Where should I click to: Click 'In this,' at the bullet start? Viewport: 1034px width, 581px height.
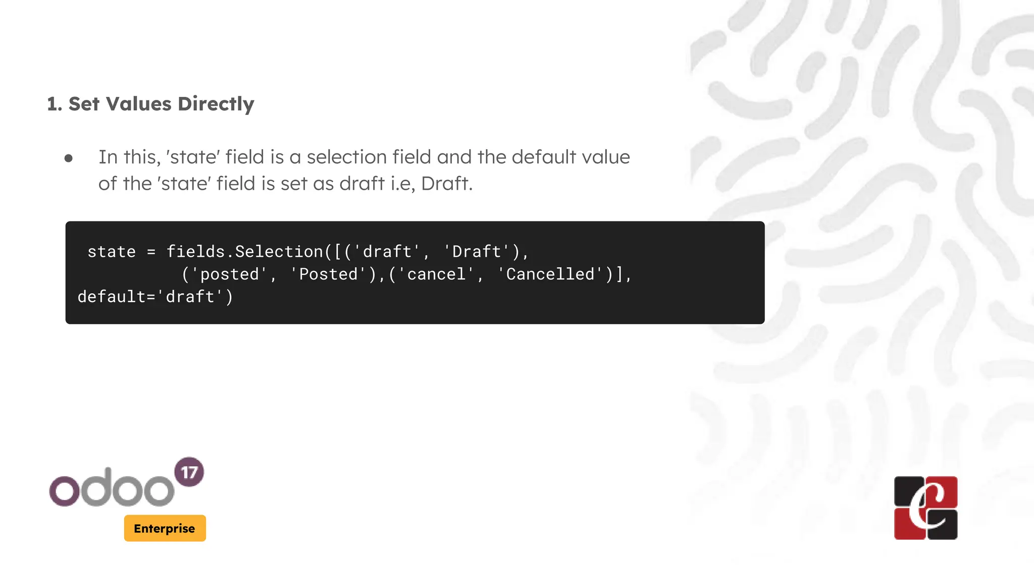[129, 157]
